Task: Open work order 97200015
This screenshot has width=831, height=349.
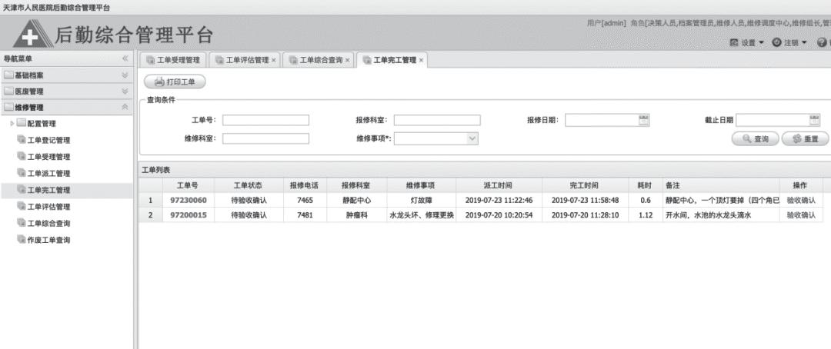Action: point(189,215)
